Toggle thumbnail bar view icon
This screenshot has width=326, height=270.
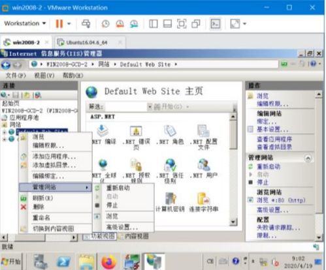167,23
